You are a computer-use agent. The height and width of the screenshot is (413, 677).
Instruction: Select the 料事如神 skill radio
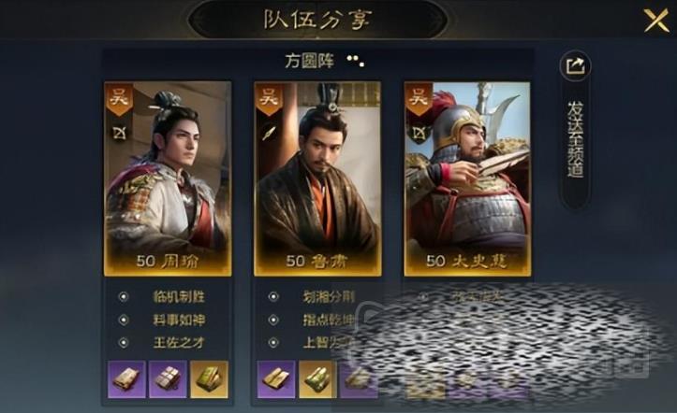[x=124, y=320]
